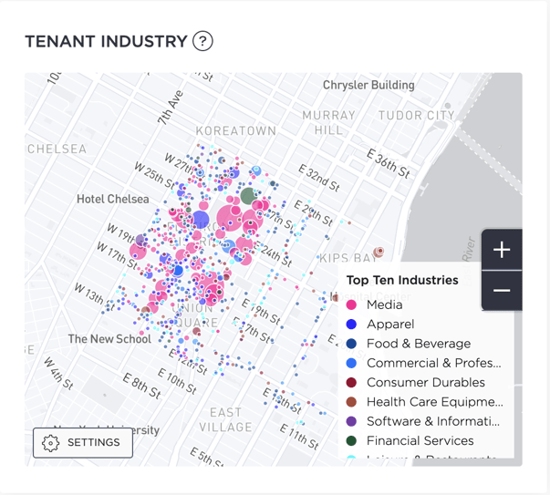
Task: Select the pink Media legend swatch
Action: [x=351, y=304]
